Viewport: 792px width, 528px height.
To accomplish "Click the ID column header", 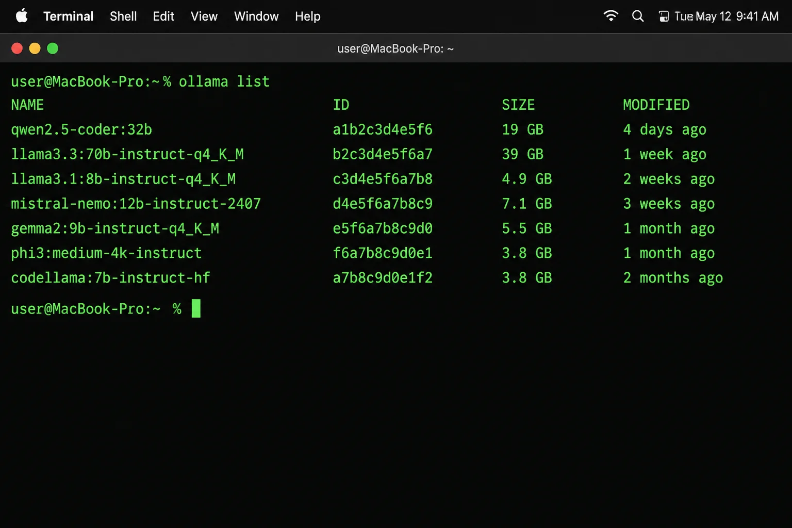I will tap(341, 105).
